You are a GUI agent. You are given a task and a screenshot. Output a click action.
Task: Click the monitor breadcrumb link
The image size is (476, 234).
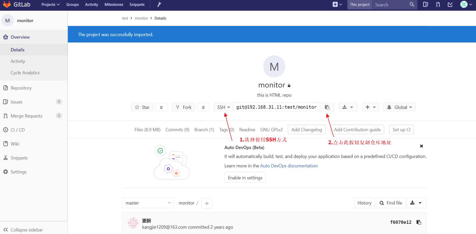click(x=141, y=18)
